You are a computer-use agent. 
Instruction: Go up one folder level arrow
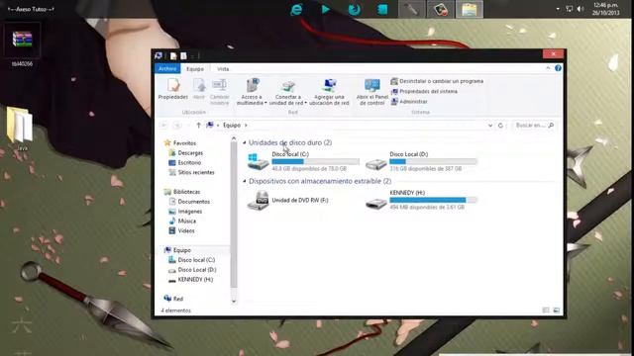198,126
